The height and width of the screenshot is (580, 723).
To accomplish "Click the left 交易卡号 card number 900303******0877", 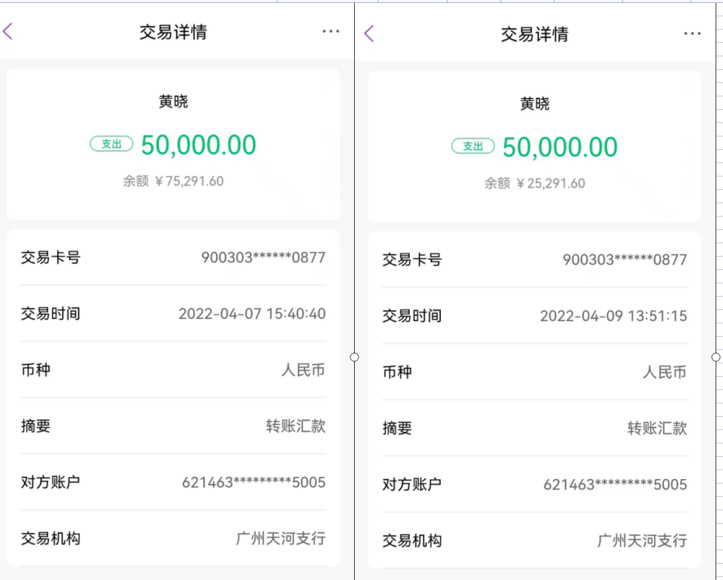I will 263,257.
